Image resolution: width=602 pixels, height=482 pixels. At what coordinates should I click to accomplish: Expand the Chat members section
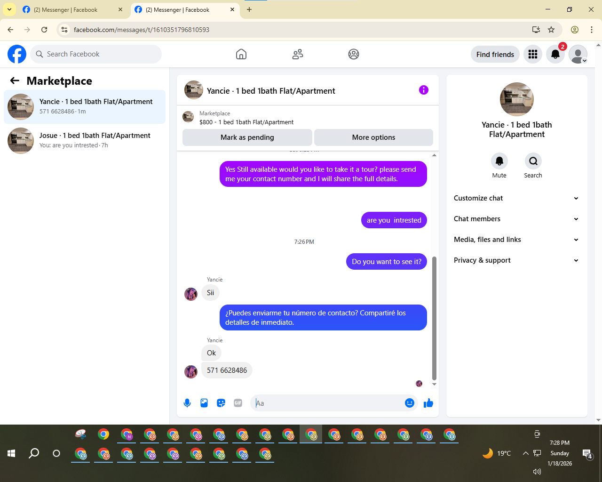click(516, 219)
